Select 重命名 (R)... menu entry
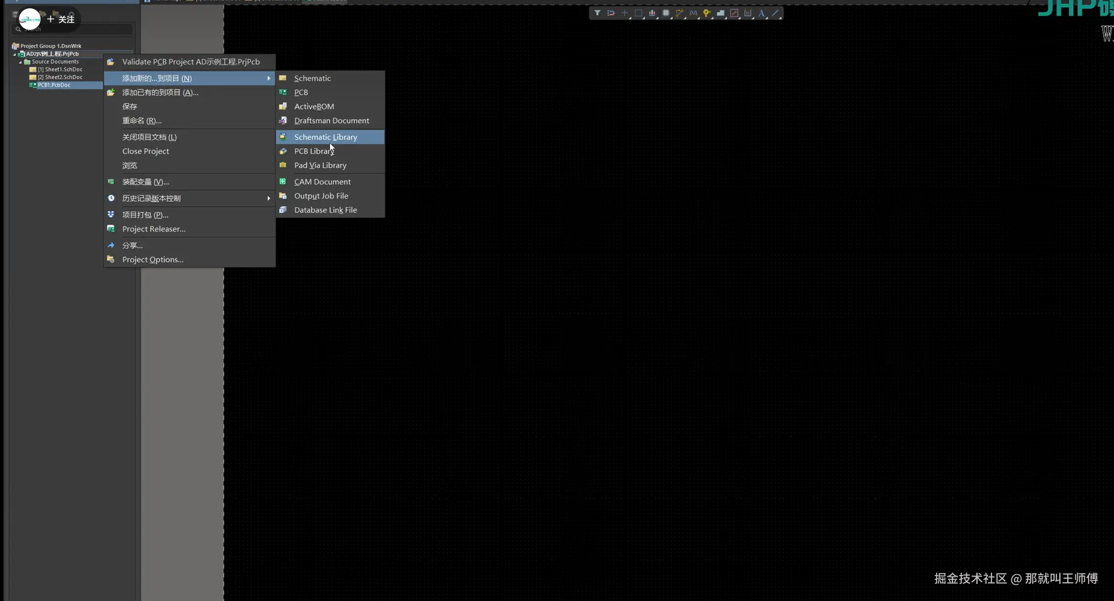This screenshot has width=1114, height=601. pyautogui.click(x=190, y=121)
